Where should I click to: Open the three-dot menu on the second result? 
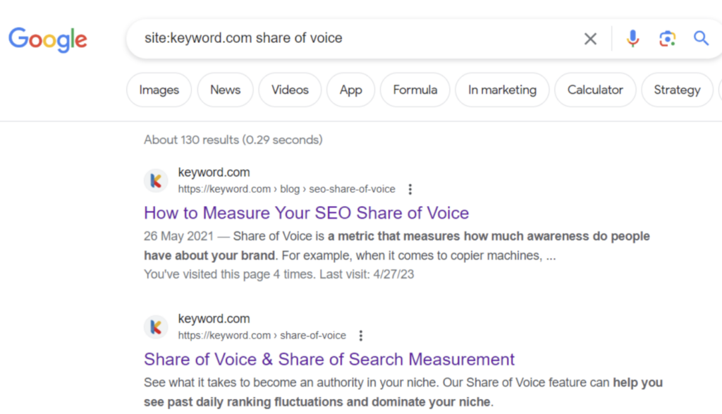coord(361,336)
